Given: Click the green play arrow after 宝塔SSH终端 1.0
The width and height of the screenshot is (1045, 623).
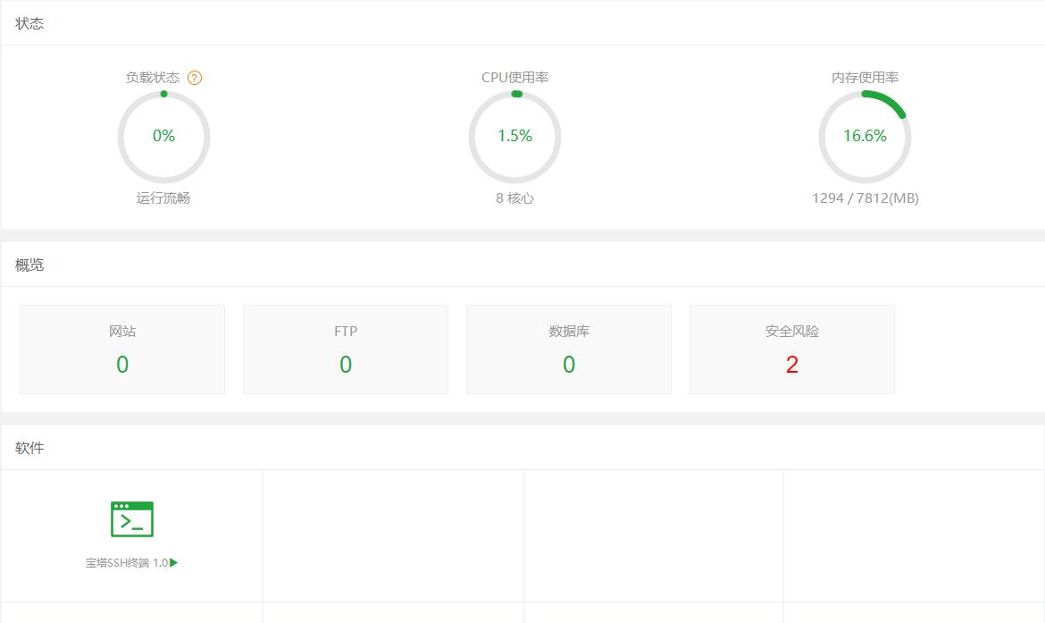Looking at the screenshot, I should pyautogui.click(x=175, y=562).
